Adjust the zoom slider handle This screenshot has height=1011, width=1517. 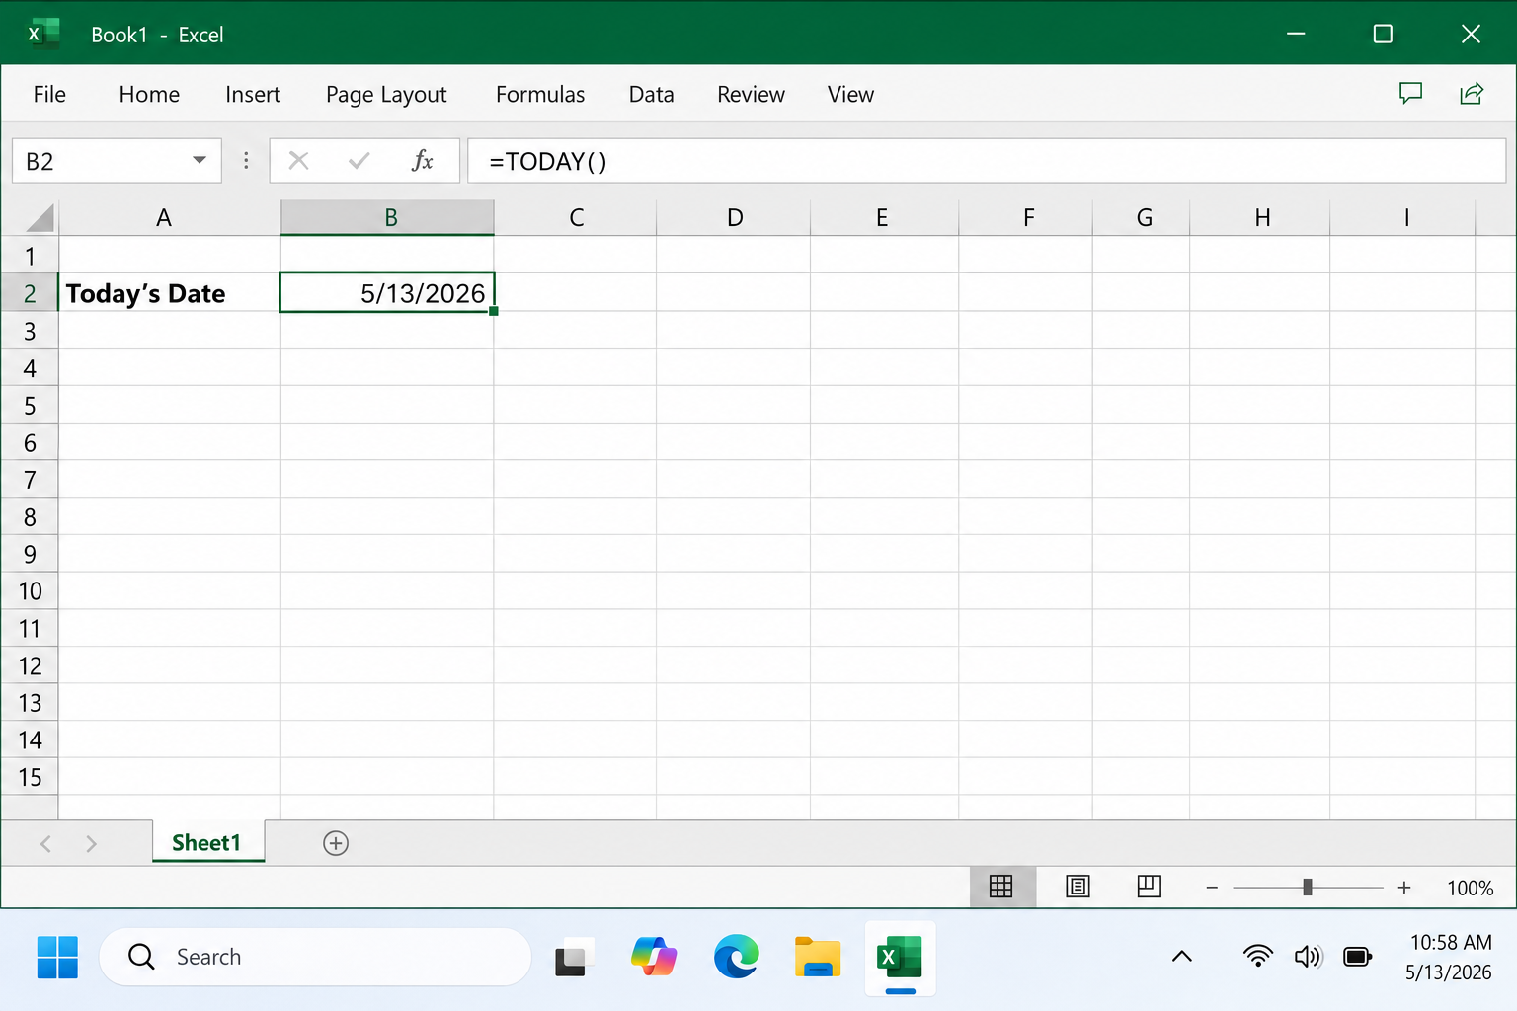[x=1308, y=888]
